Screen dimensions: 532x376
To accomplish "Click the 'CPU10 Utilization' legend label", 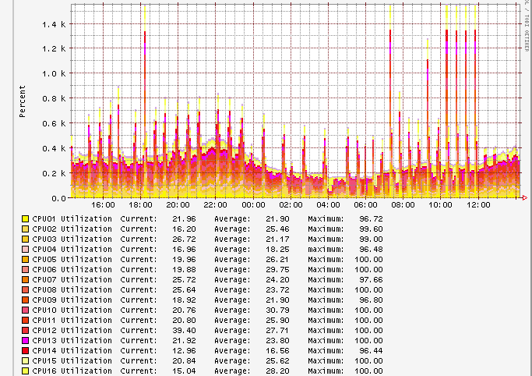I will pos(72,310).
